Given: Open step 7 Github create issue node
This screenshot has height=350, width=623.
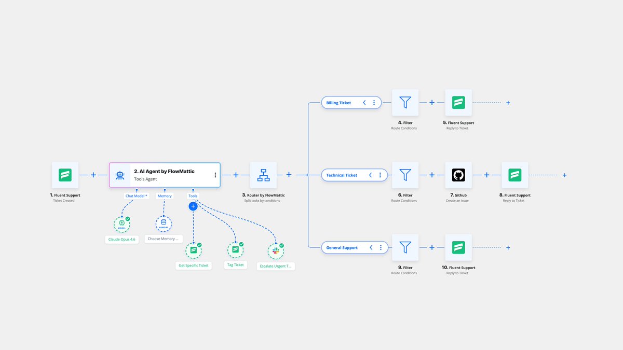Looking at the screenshot, I should [458, 175].
